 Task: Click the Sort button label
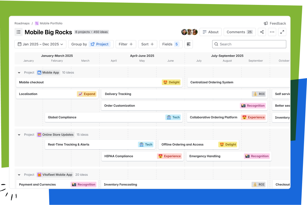pos(145,44)
